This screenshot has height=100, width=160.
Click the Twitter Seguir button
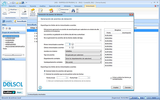[x=19, y=92]
